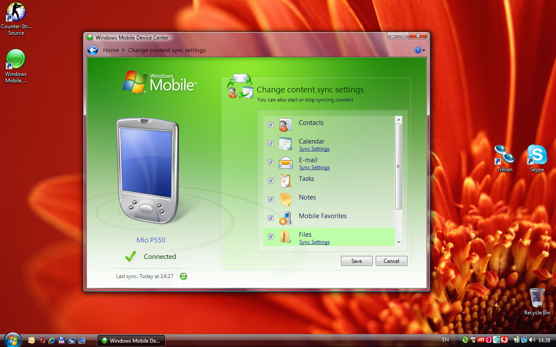Click the Windows Start orb
The image size is (556, 347).
[13, 340]
